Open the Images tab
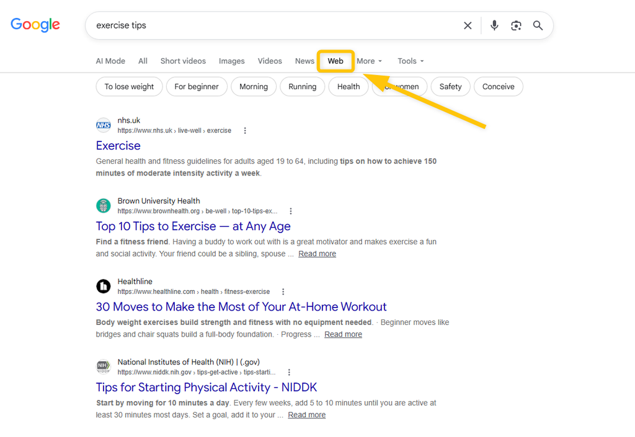Screen dimensions: 635x437 coord(232,61)
